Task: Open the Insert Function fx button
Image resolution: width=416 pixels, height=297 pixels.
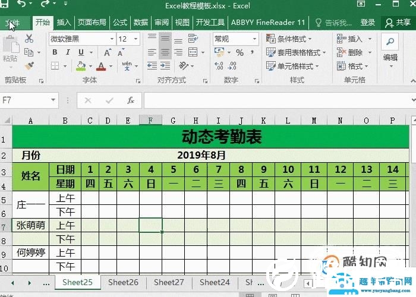Action: coord(131,100)
